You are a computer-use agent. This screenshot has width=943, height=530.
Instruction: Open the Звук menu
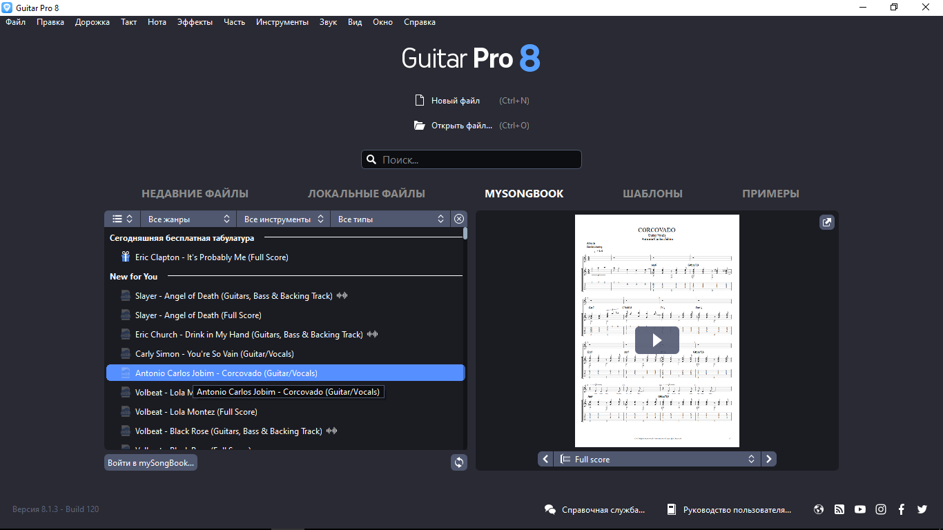click(328, 22)
